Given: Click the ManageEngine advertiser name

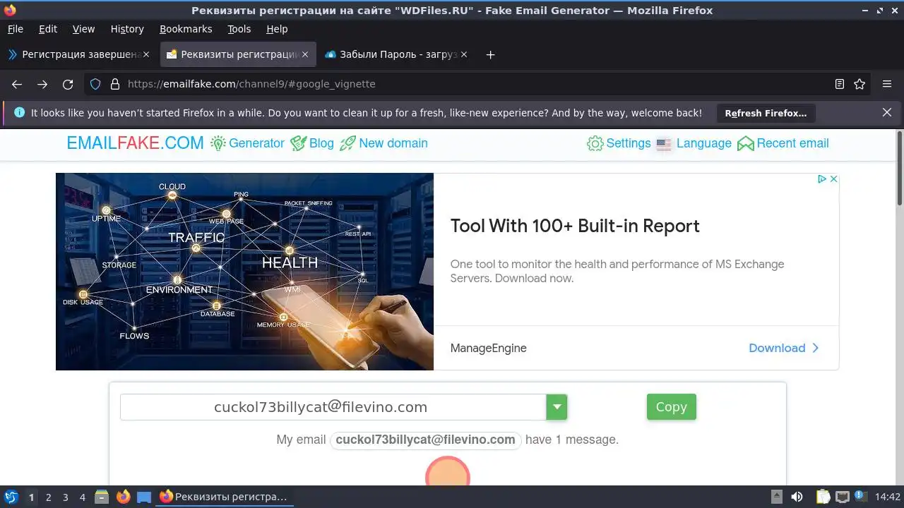Looking at the screenshot, I should point(488,348).
